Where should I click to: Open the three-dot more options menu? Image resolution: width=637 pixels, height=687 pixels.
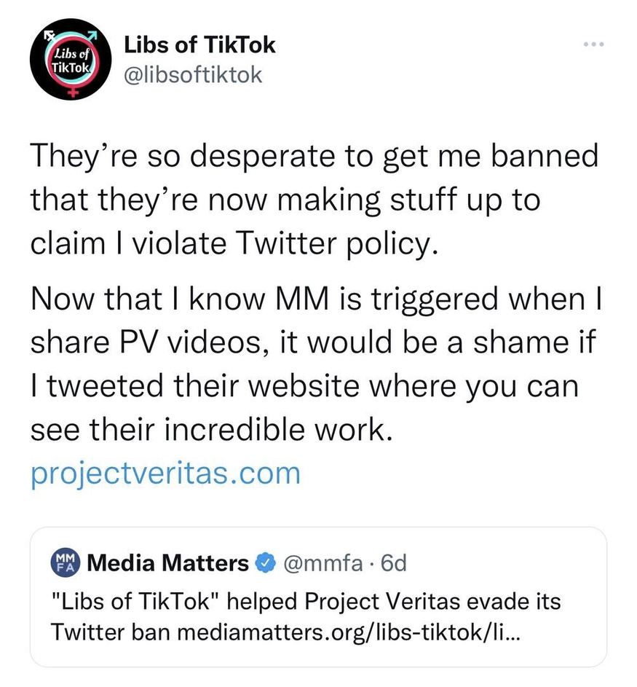pyautogui.click(x=596, y=45)
